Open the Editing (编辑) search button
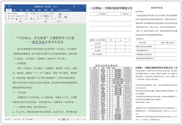 tap(66, 15)
